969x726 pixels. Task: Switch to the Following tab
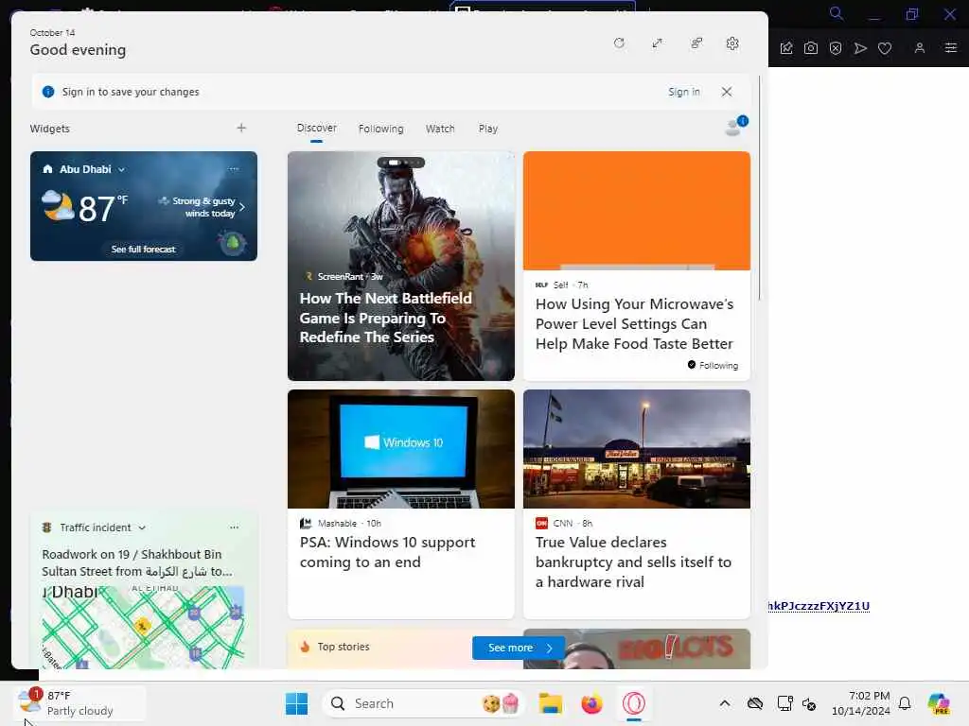pos(380,129)
